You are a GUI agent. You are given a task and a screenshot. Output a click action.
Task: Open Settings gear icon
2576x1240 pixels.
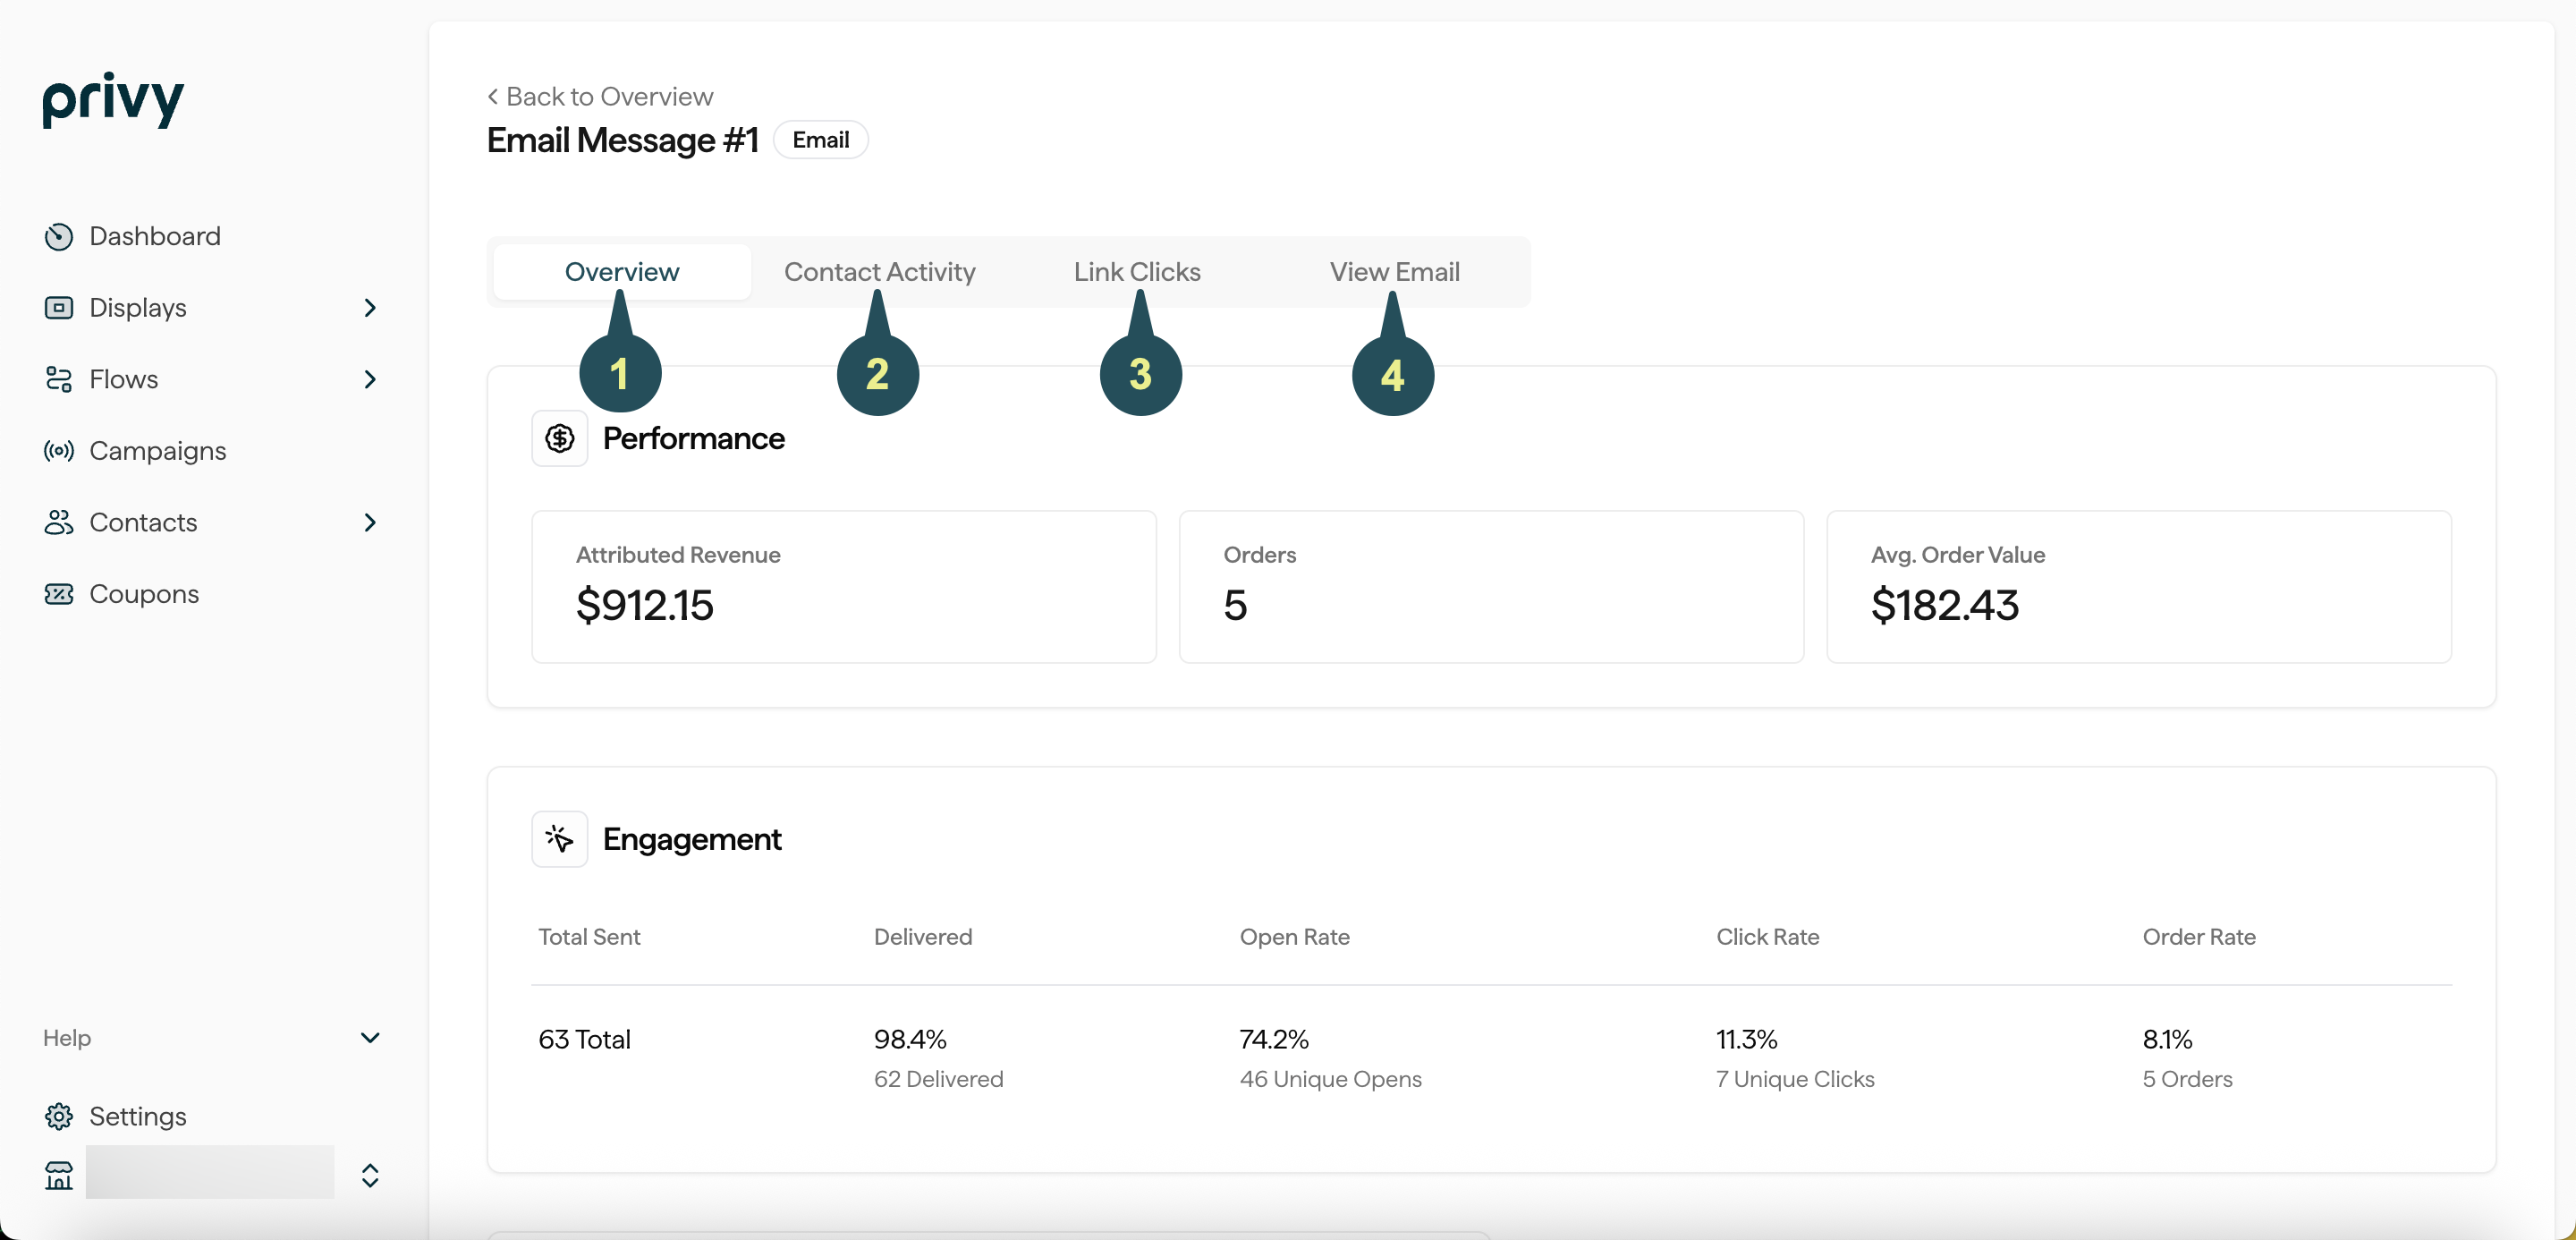point(59,1116)
